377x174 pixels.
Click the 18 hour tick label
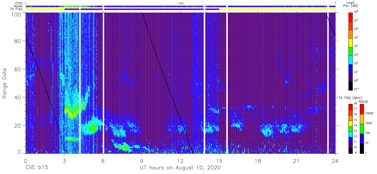pos(258,160)
